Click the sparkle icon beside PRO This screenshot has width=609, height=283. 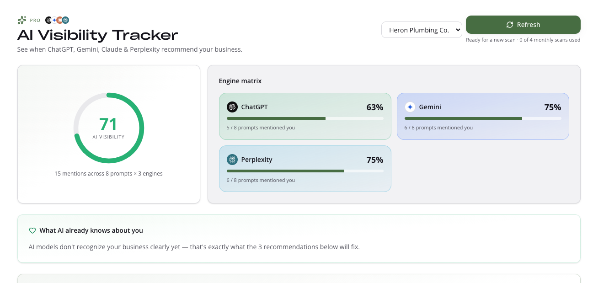point(22,20)
